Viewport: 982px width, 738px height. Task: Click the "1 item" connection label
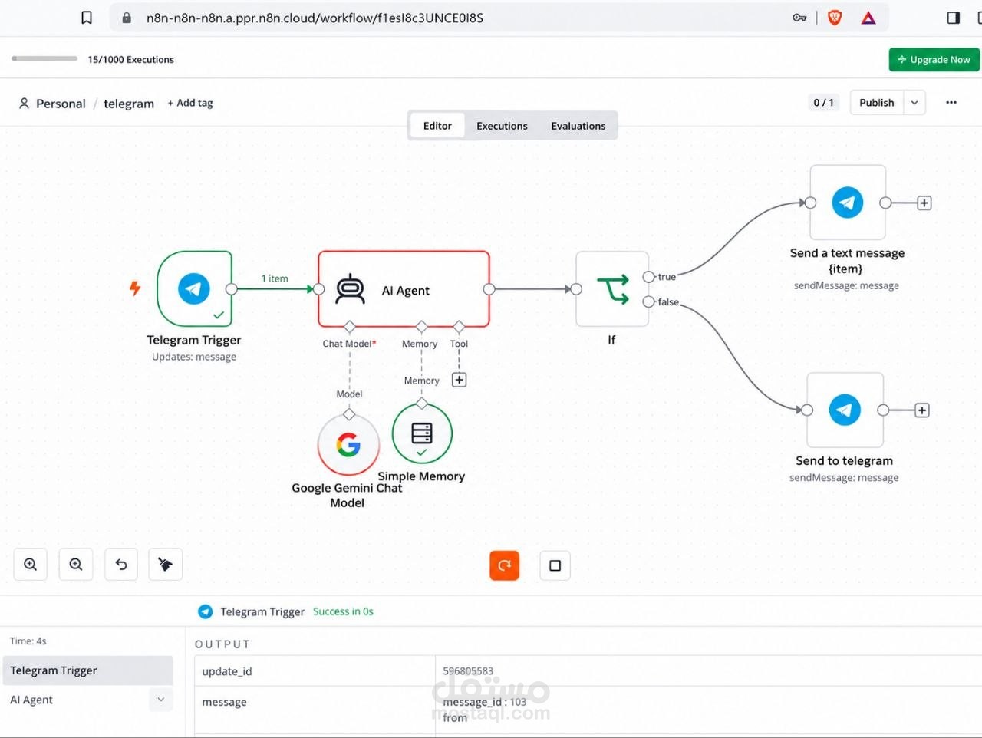275,278
